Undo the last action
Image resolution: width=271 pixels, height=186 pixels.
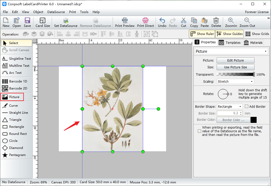click(x=162, y=22)
